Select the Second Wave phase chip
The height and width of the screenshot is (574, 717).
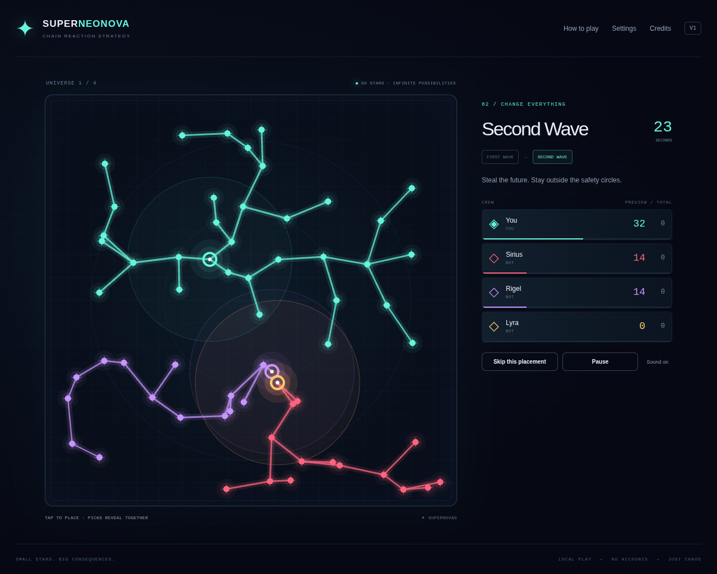pos(552,157)
